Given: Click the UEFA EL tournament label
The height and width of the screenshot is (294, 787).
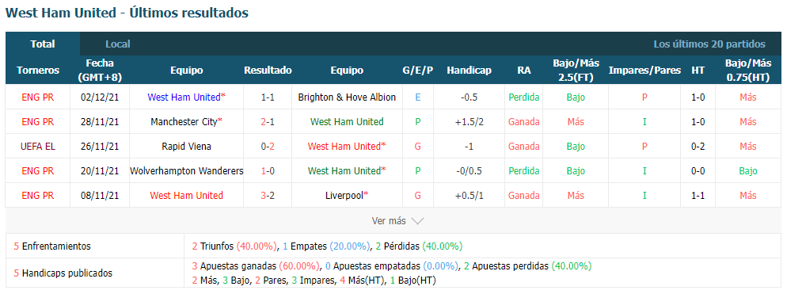Looking at the screenshot, I should coord(38,147).
